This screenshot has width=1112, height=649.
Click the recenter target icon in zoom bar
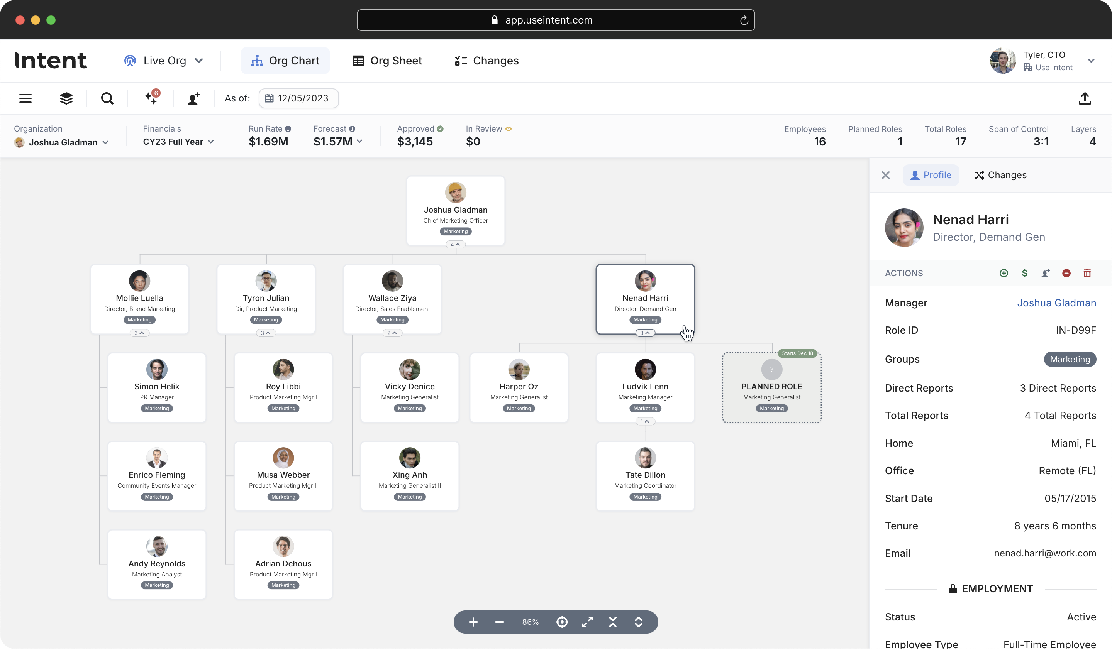[x=562, y=622]
